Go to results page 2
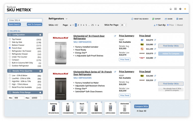 point(78,25)
